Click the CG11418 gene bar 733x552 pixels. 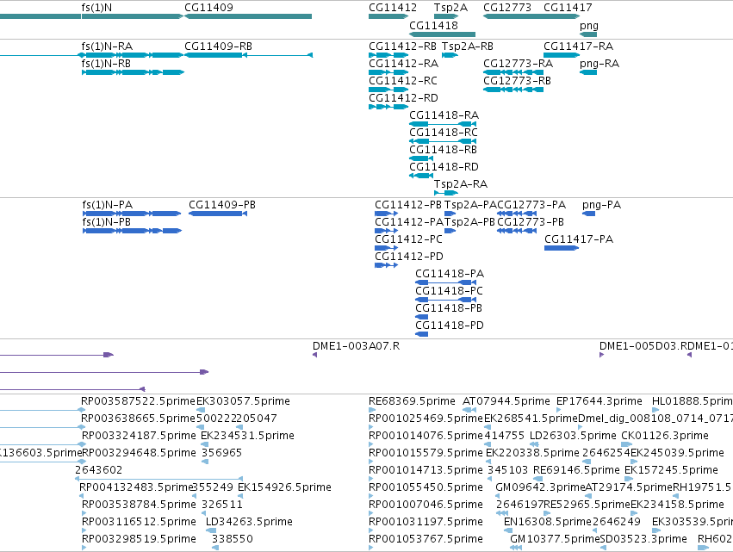pyautogui.click(x=442, y=34)
